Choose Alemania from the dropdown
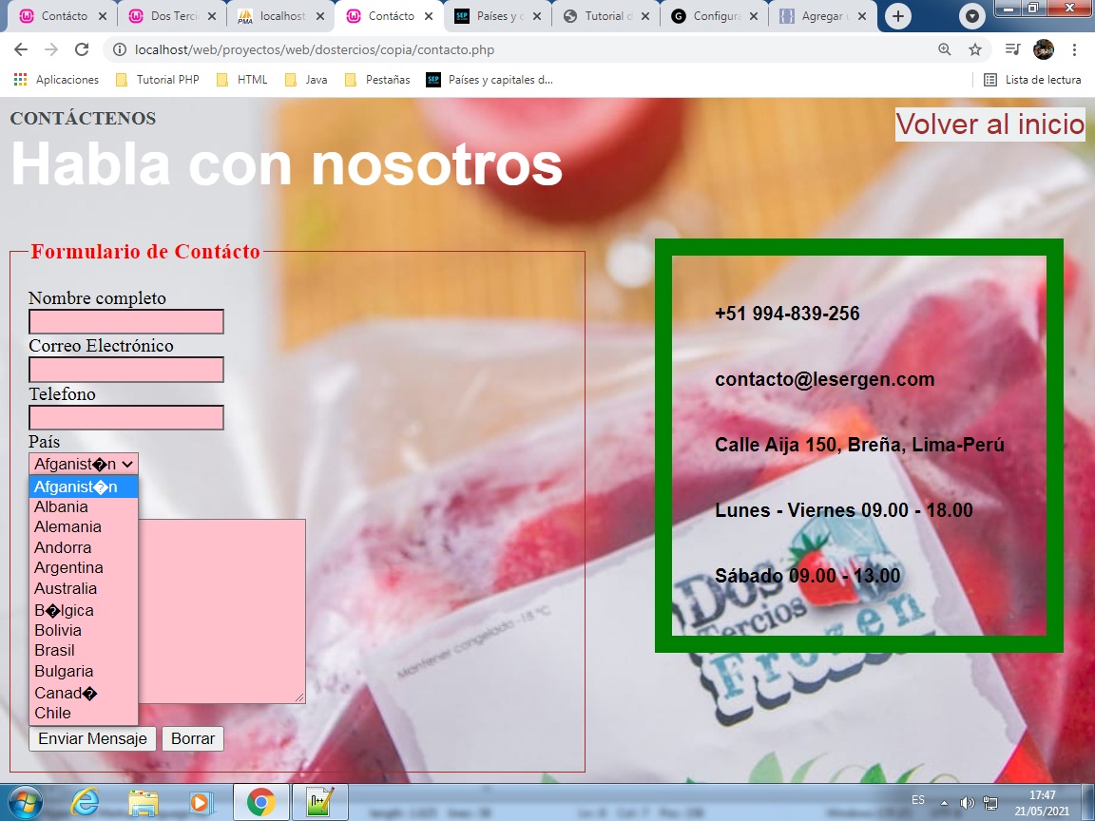 pyautogui.click(x=84, y=527)
